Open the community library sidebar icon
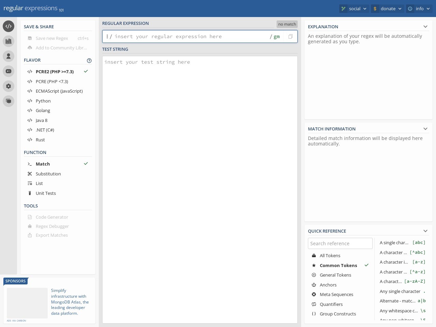Viewport: 436px width, 327px height. [x=9, y=41]
